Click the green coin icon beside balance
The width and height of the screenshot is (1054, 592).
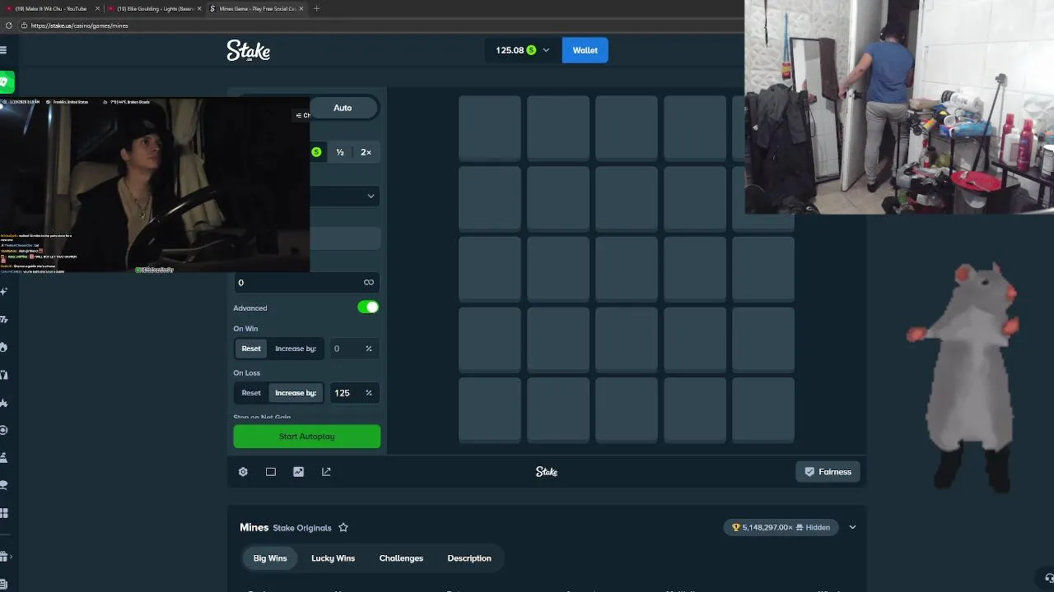pos(531,50)
